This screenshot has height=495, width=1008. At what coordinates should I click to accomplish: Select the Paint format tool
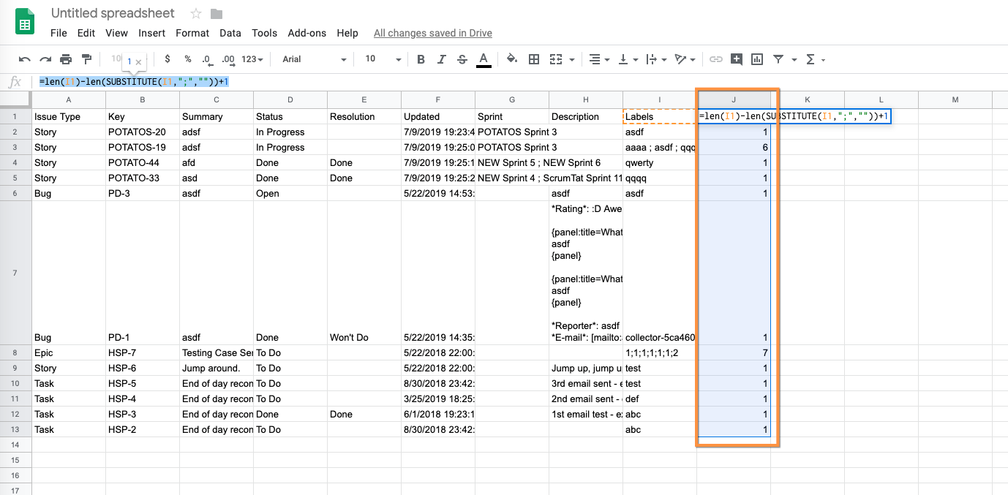86,59
